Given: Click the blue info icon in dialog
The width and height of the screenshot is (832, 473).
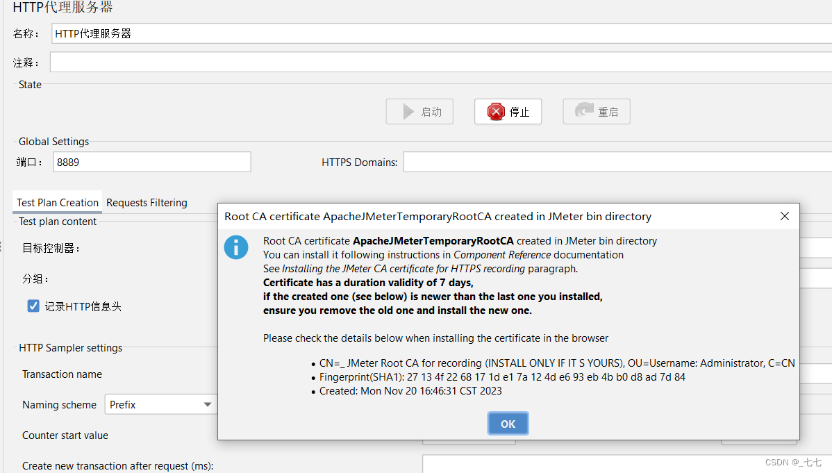Looking at the screenshot, I should tap(236, 247).
